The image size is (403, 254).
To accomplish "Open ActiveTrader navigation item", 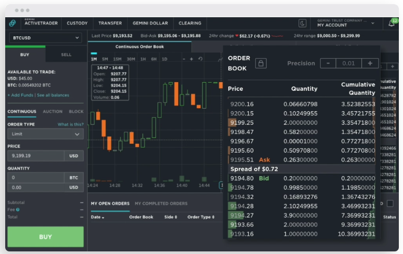I will click(41, 23).
